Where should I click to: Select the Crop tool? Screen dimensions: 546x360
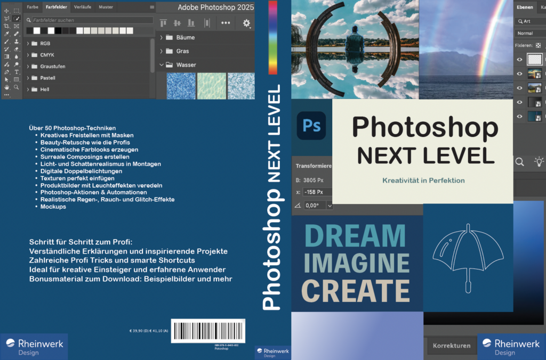pyautogui.click(x=6, y=26)
